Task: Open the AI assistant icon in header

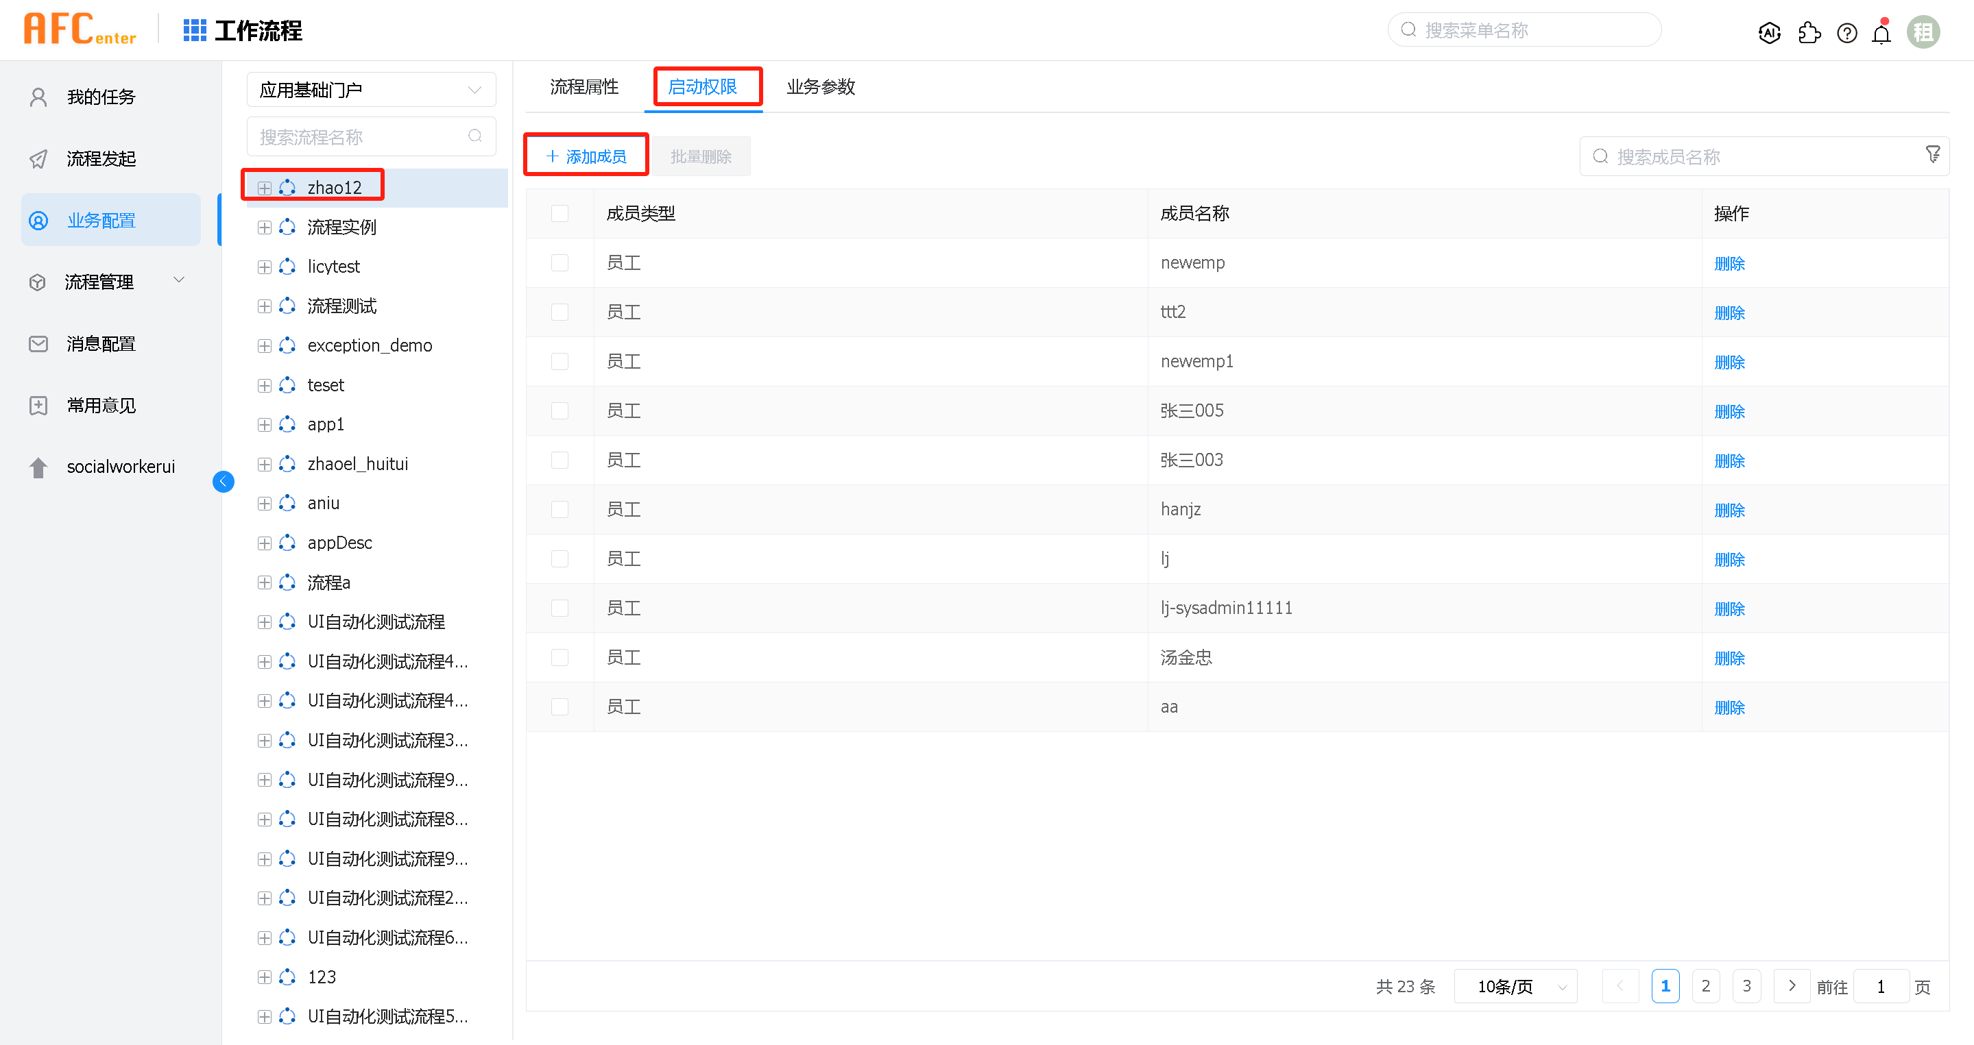Action: (1770, 33)
